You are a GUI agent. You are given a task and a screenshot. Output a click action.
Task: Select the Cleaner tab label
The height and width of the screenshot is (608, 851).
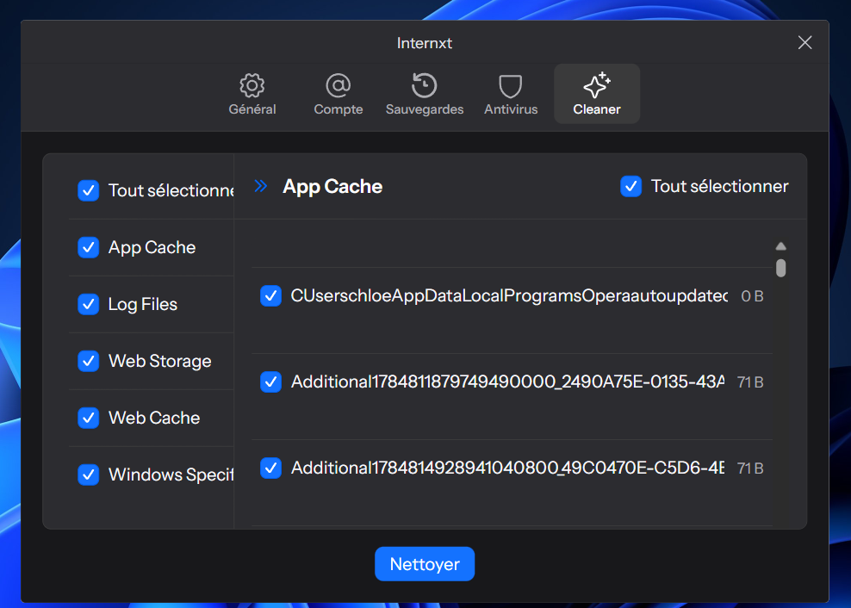[x=597, y=109]
